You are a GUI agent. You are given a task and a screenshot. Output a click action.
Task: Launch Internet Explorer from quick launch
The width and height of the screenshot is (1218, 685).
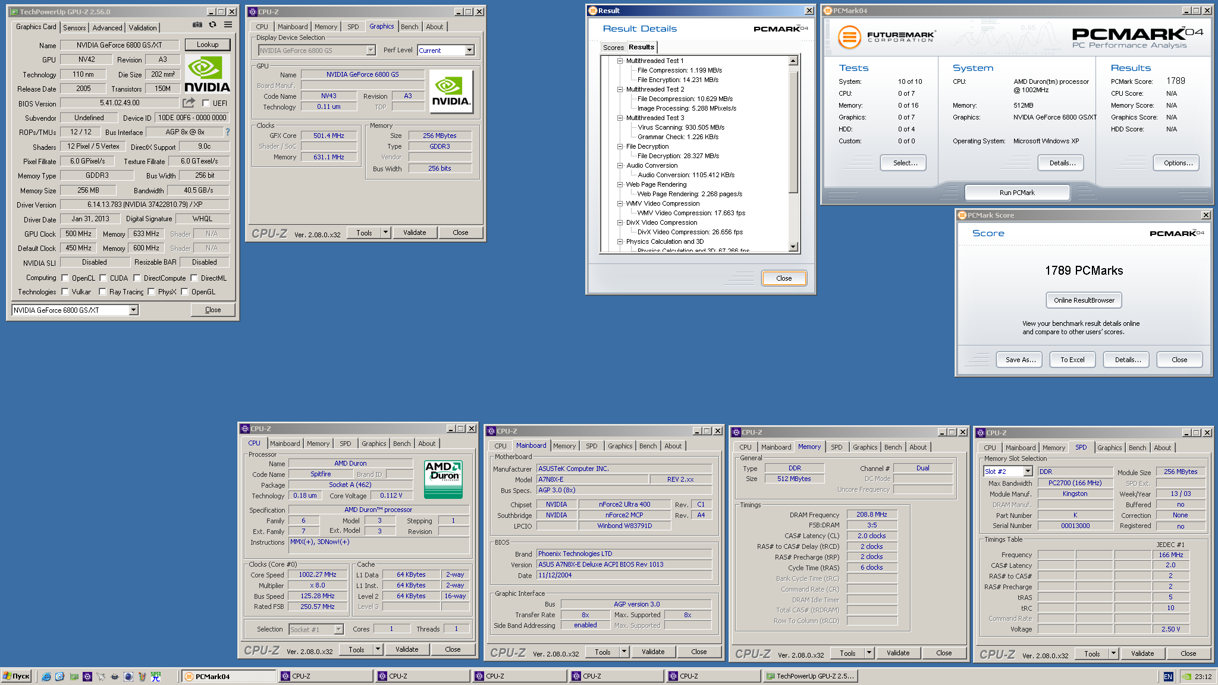click(x=46, y=676)
